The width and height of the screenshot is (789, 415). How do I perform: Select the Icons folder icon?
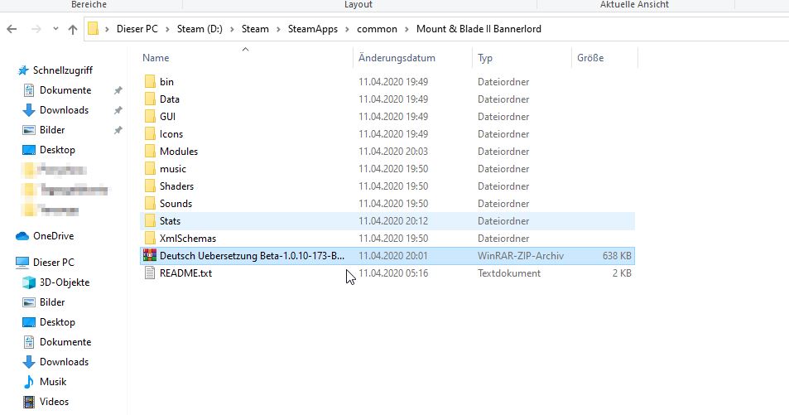(x=150, y=134)
